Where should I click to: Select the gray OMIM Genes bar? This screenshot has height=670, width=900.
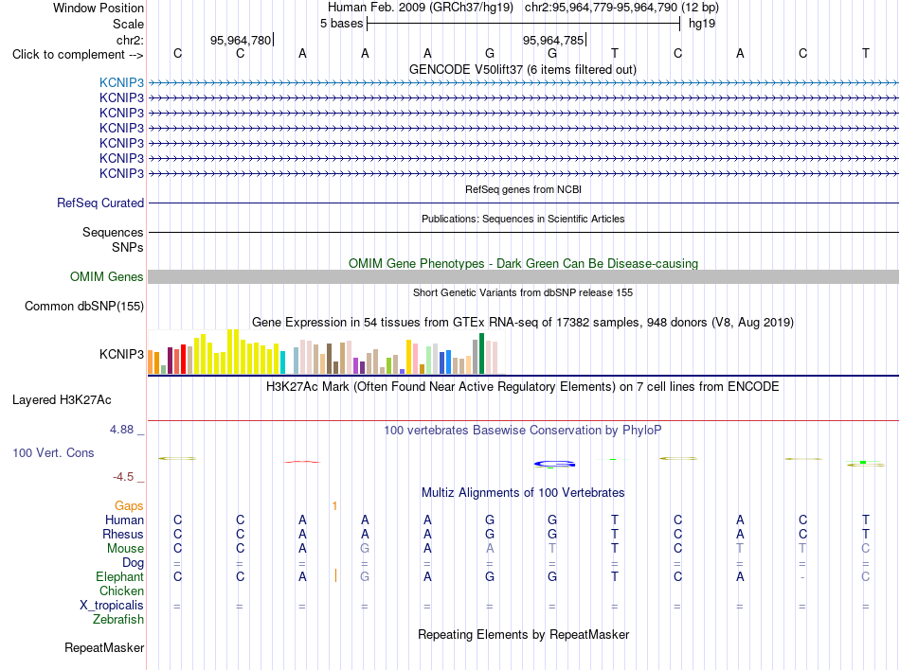523,277
